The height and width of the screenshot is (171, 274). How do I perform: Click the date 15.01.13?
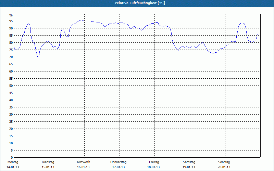point(48,167)
